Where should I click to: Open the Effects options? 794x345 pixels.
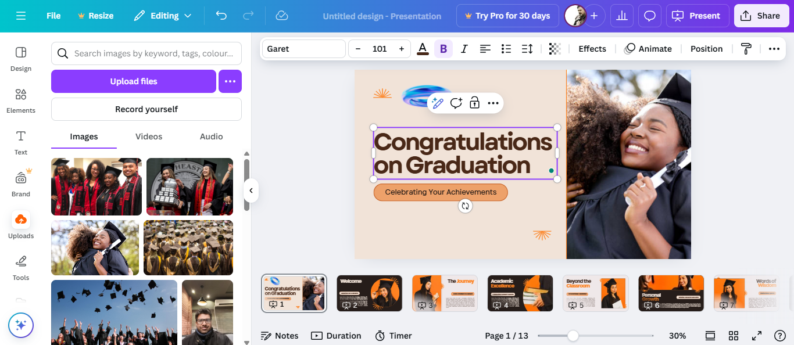(592, 49)
